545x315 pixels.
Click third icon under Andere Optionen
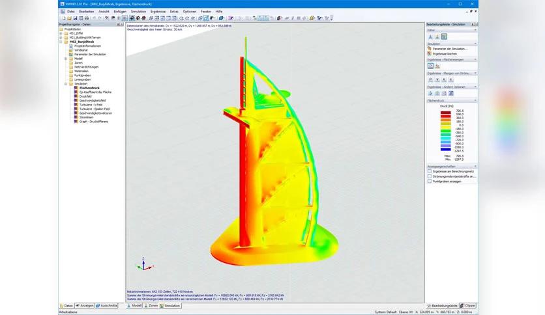click(x=444, y=93)
